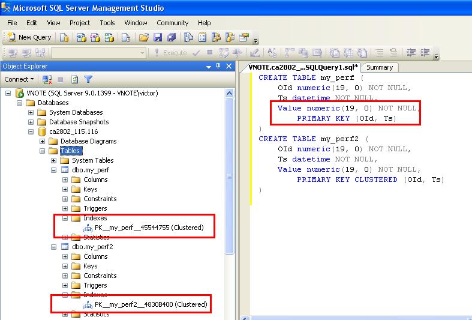Image resolution: width=472 pixels, height=320 pixels.
Task: Open Analysis Services MDX Query
Action: tap(82, 37)
